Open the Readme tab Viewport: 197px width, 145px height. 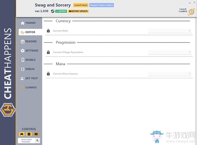coord(29,42)
